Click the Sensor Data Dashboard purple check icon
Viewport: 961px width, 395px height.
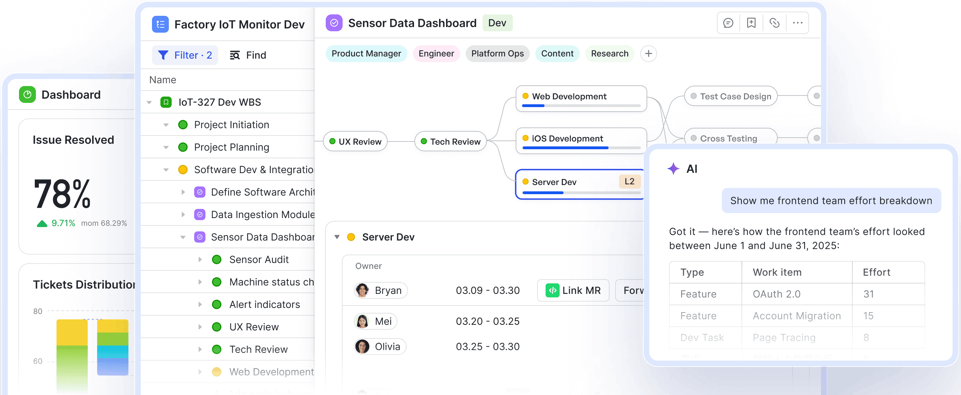(334, 23)
